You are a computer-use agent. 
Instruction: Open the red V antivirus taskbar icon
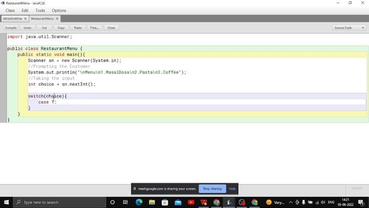(204, 202)
